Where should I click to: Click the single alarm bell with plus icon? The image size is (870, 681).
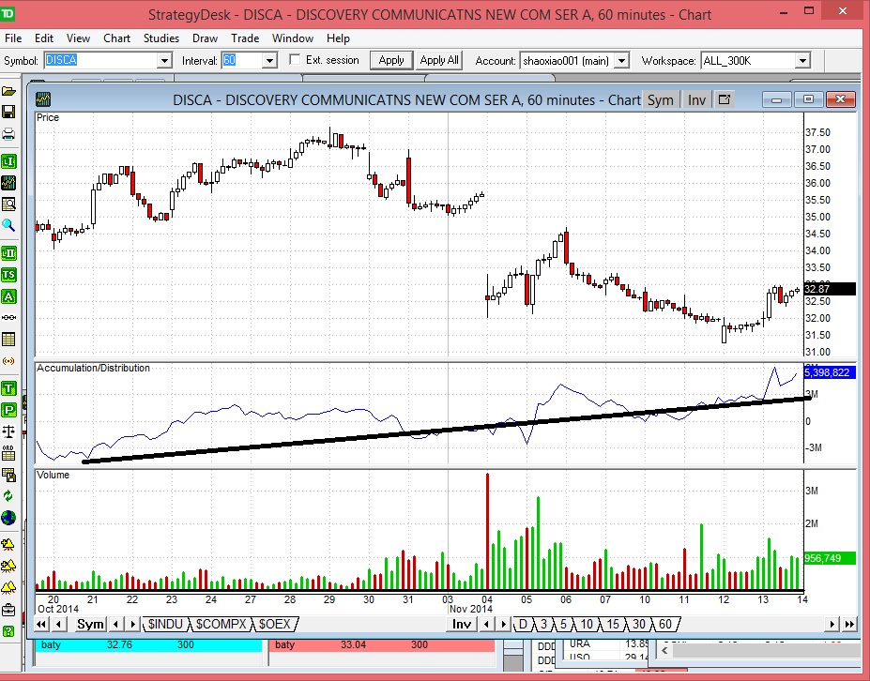coord(8,545)
